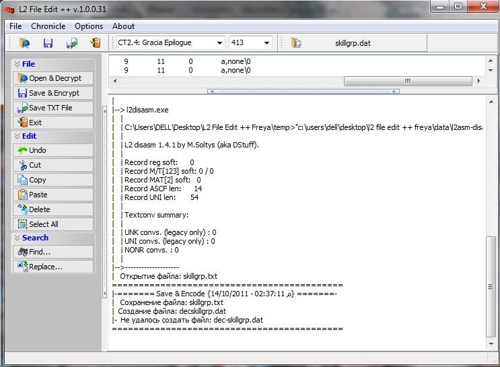Click the Exit door icon in toolbar

point(95,43)
